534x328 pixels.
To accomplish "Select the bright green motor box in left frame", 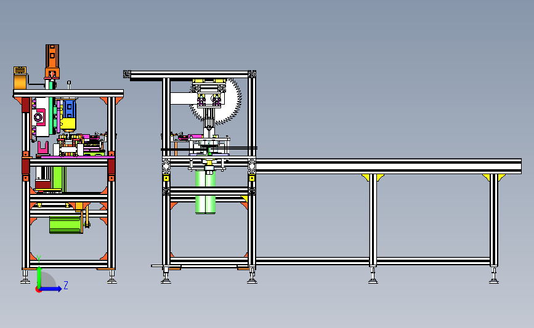I will pyautogui.click(x=66, y=225).
